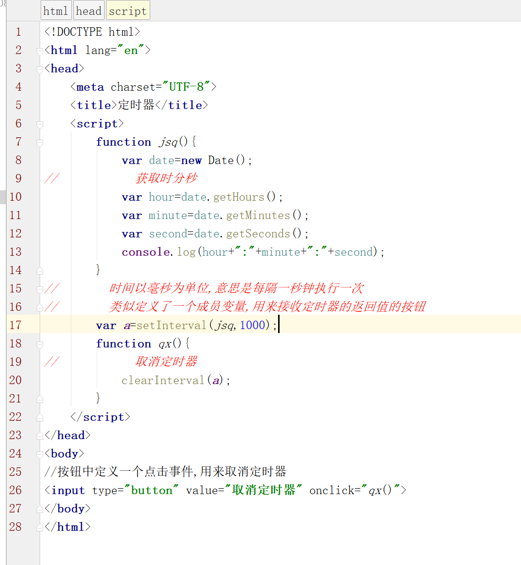
Task: Collapse the body tag fold on line 24
Action: 40,454
